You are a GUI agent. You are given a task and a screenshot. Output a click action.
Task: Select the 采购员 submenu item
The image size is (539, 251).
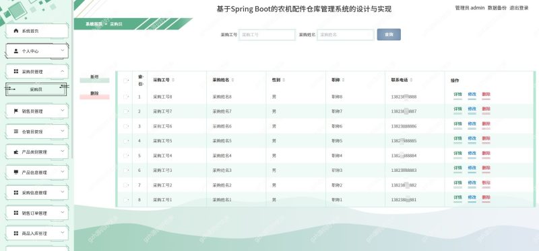coord(36,89)
